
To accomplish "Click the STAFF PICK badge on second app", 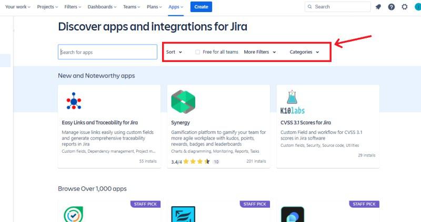I will tap(255, 204).
